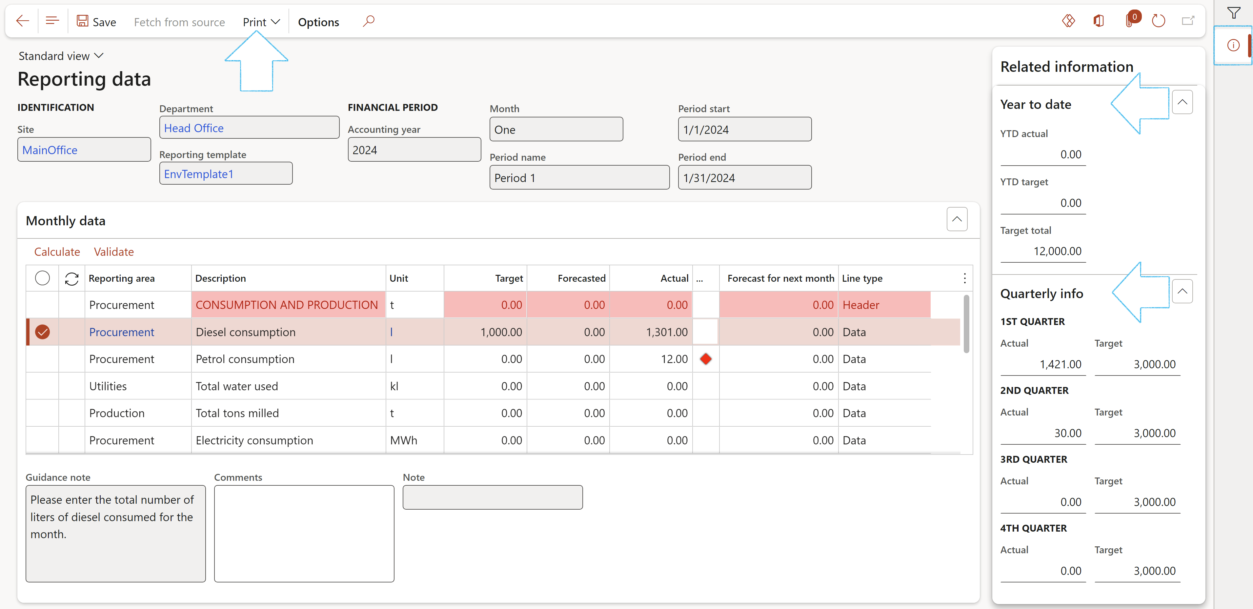Image resolution: width=1253 pixels, height=609 pixels.
Task: Click the monthly data grid vertical scrollbar
Action: [x=966, y=324]
